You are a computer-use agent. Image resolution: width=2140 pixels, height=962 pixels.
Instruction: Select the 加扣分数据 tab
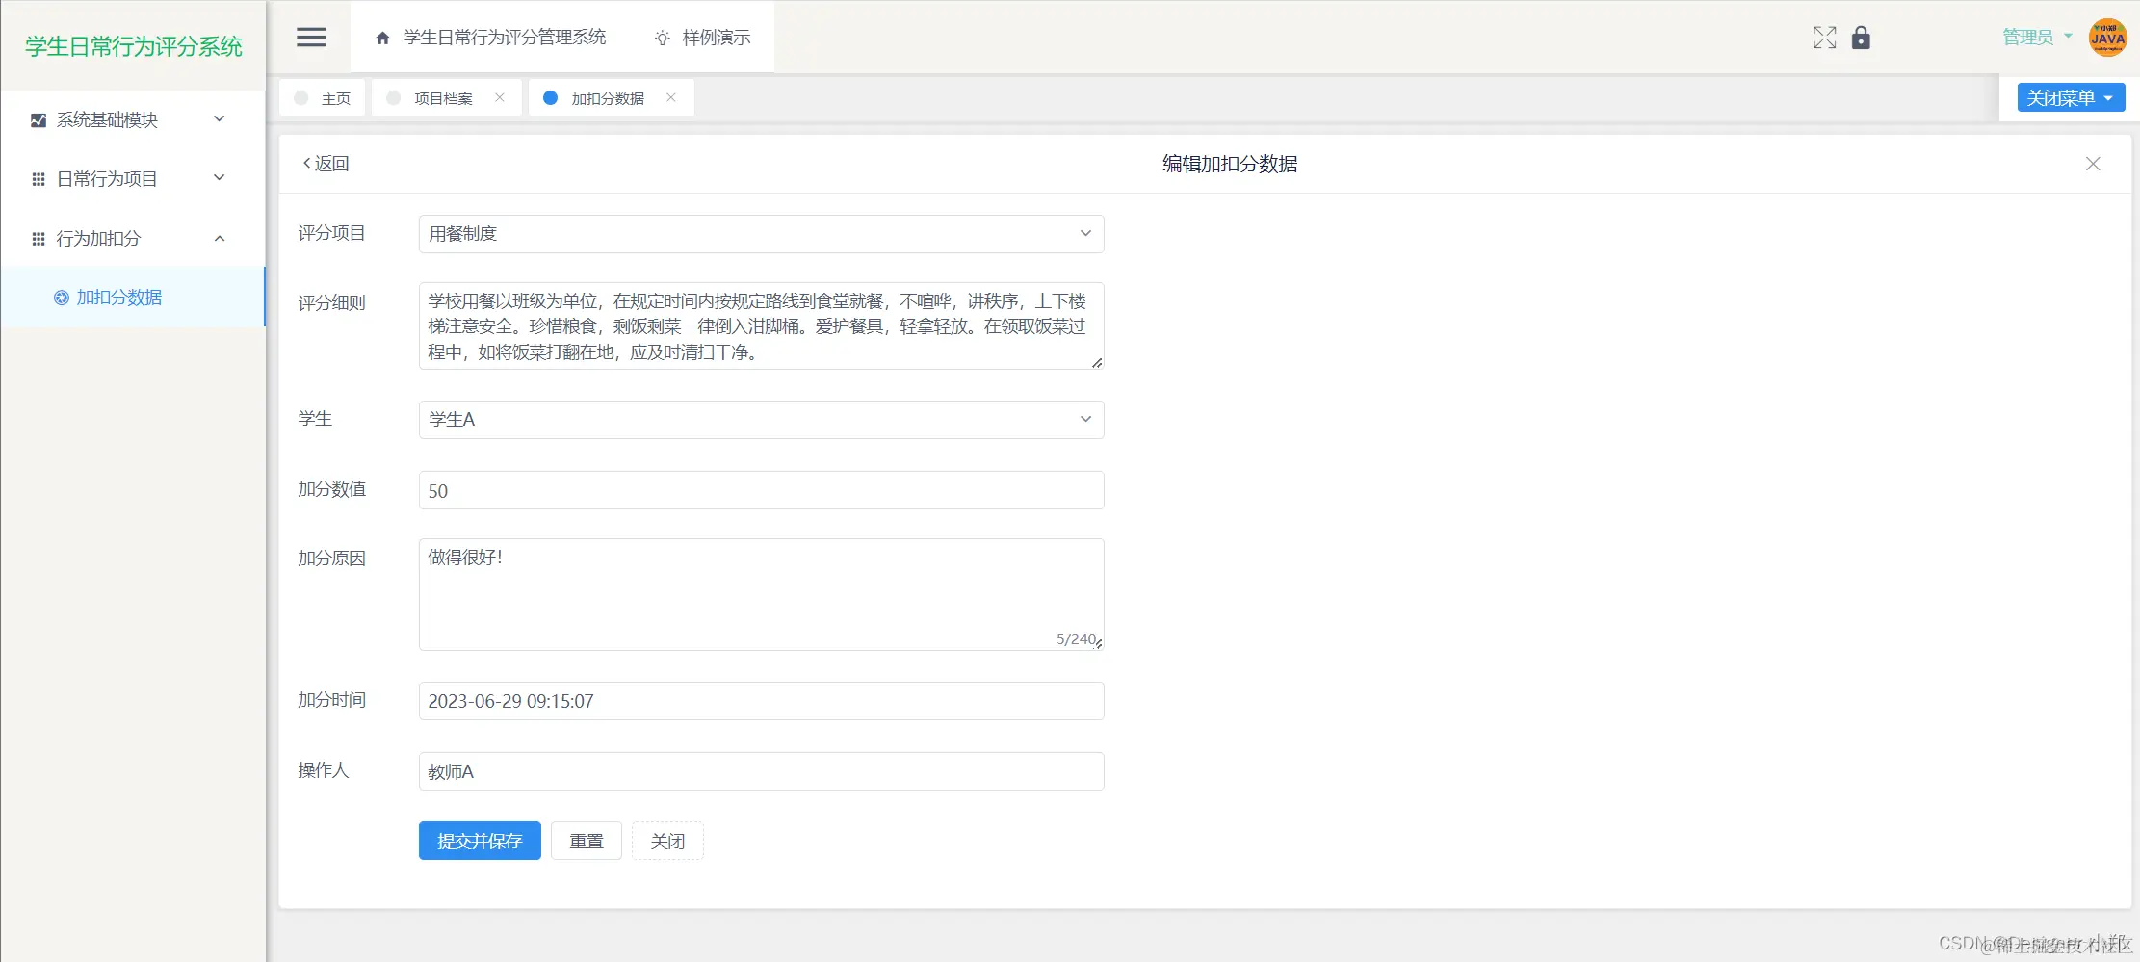612,98
